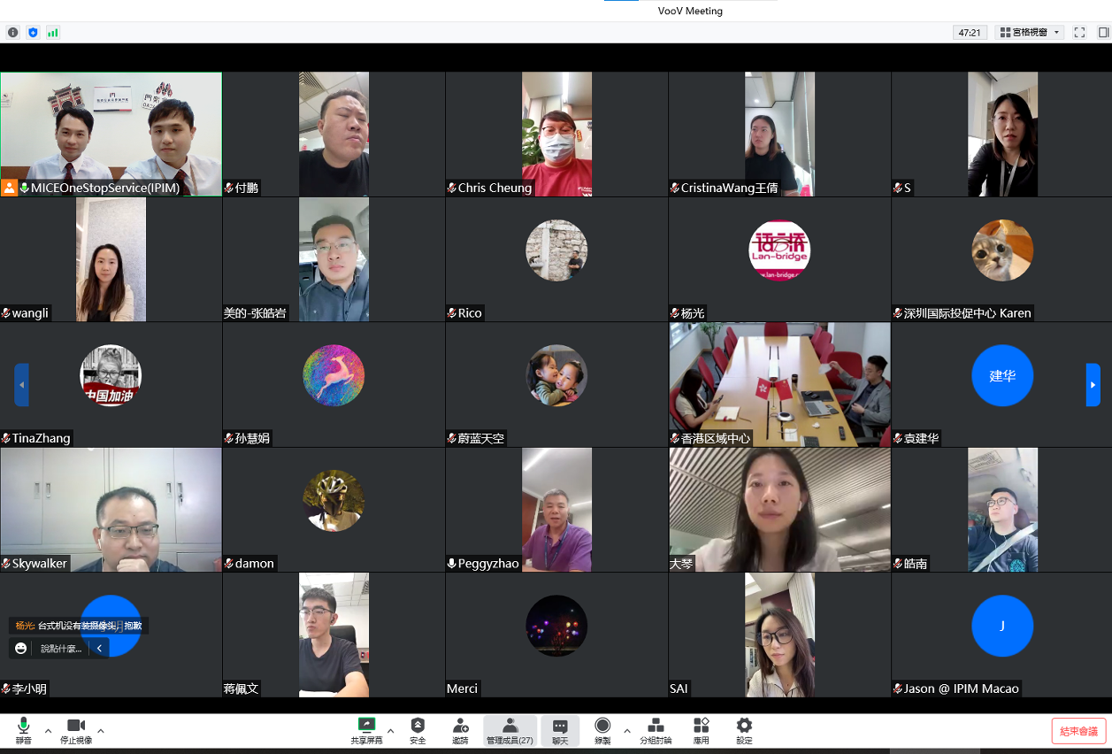Screen dimensions: 1112x754
Task: Open 分組討論 breakout rooms
Action: [x=656, y=726]
